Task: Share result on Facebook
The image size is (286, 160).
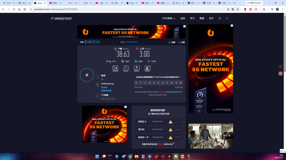Action: click(x=94, y=42)
